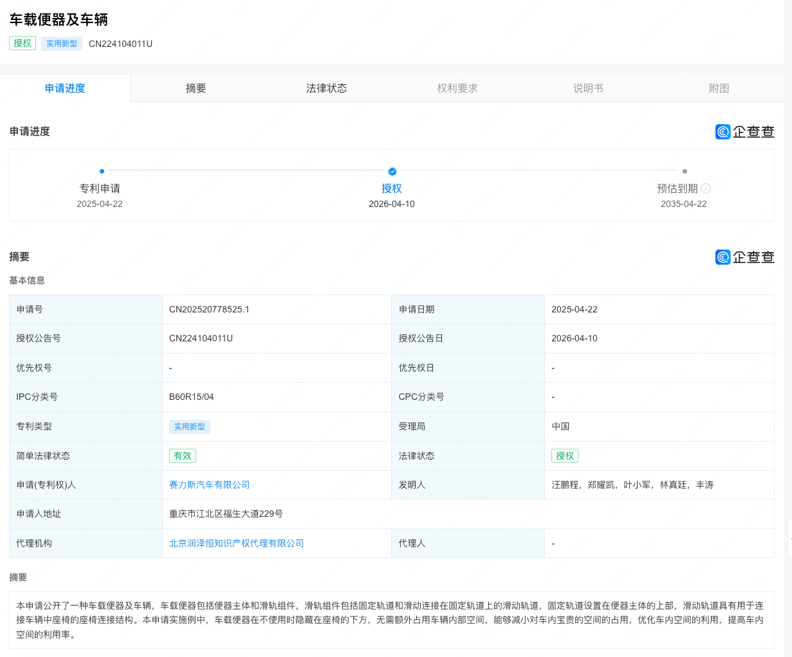Click the blue 实用新型 badge under the patent title

coord(61,43)
